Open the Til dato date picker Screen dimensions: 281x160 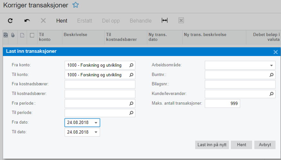(x=96, y=132)
